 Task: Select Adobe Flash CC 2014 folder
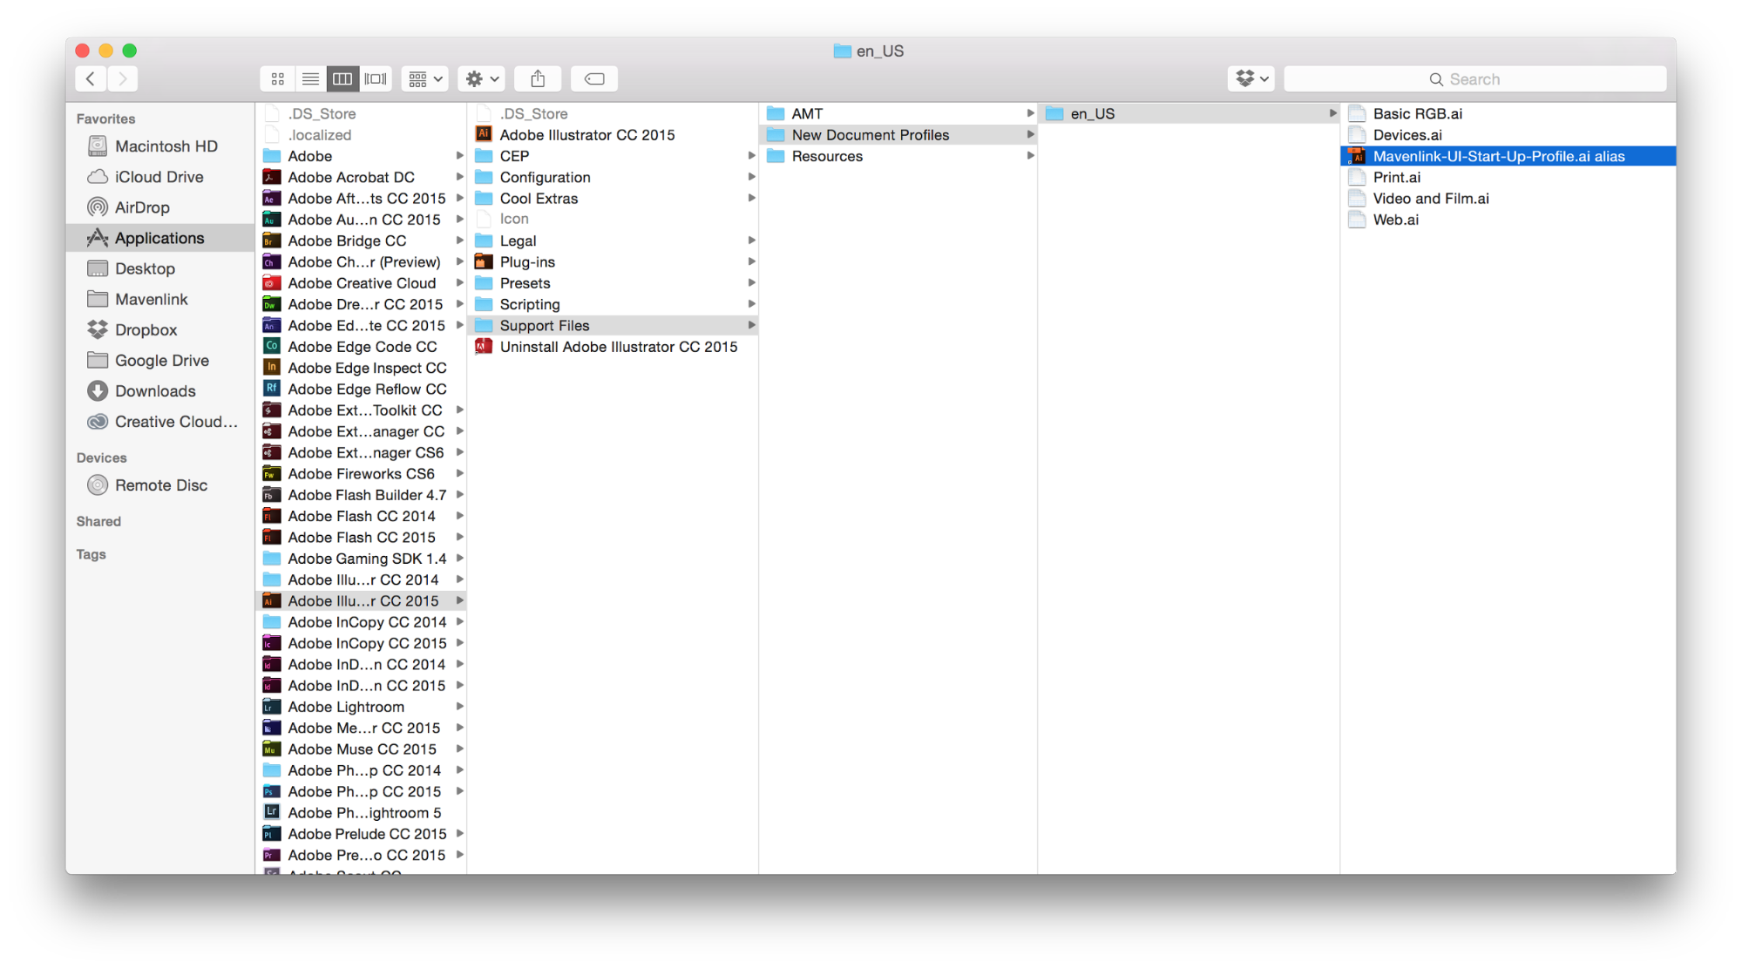tap(362, 516)
